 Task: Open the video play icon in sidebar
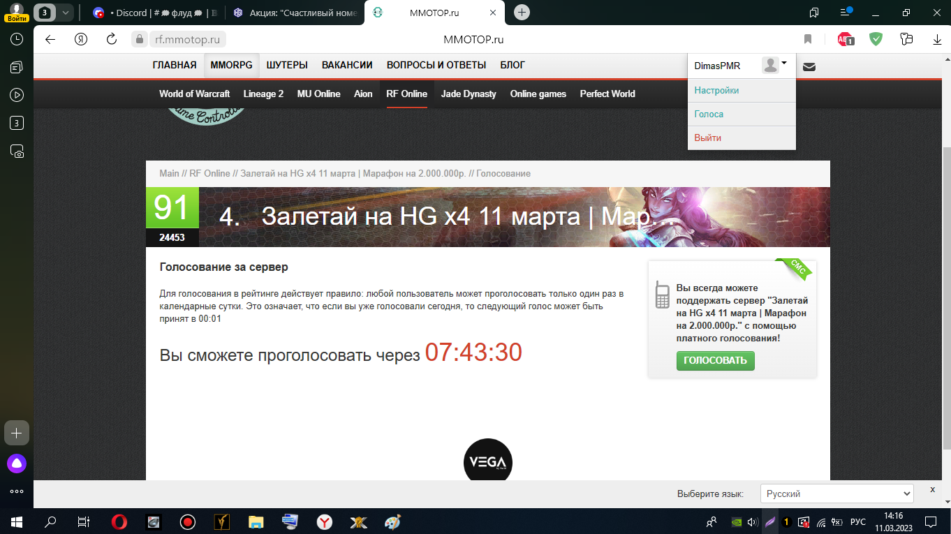(x=17, y=95)
